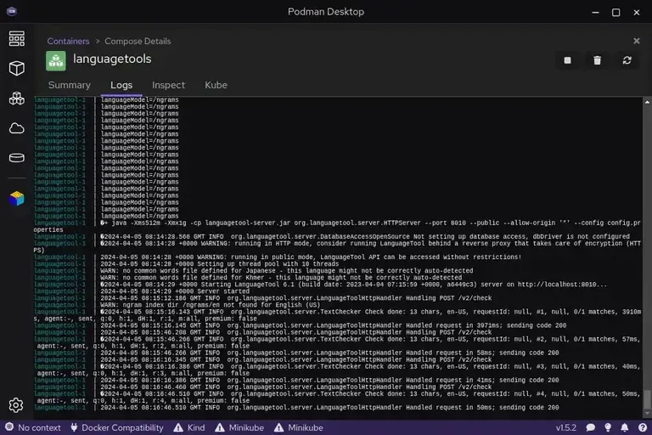Click the DatabaseAccessOpenSource log line
Screen dimensions: 652x435
click(x=365, y=236)
